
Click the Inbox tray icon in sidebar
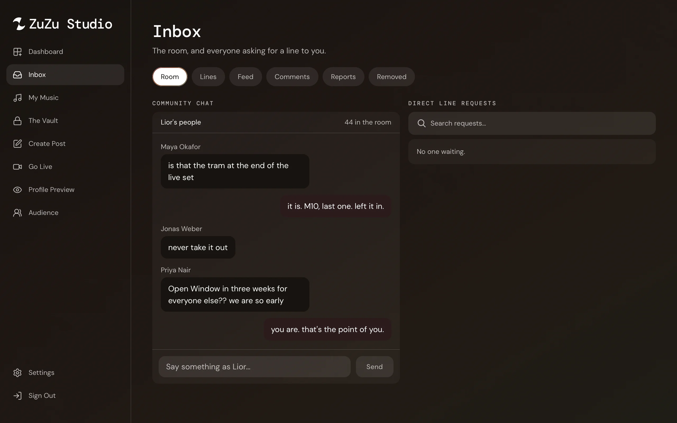(17, 75)
